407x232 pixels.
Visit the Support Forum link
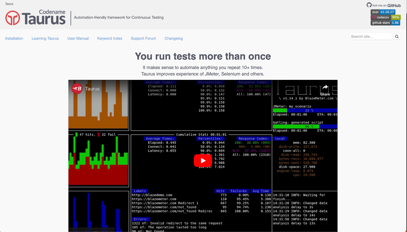click(x=143, y=38)
